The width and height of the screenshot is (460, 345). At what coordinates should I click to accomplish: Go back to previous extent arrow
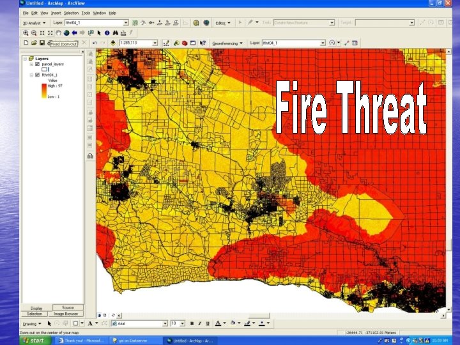tap(75, 33)
